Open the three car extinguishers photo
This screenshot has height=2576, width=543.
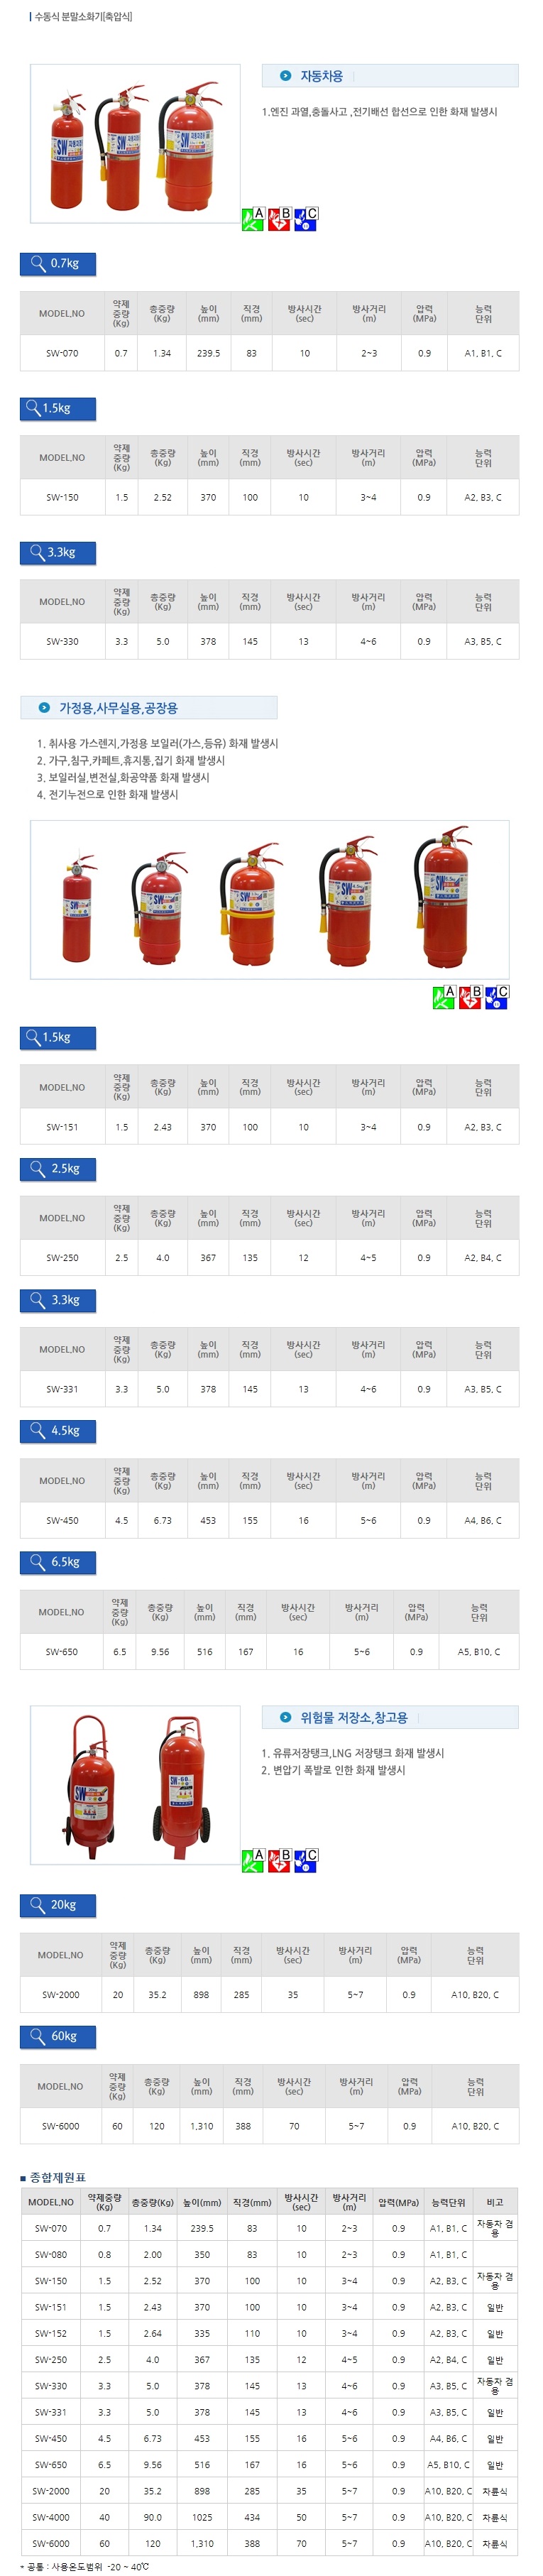tap(135, 143)
